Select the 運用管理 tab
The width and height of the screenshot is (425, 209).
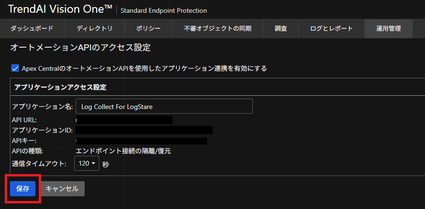click(389, 28)
